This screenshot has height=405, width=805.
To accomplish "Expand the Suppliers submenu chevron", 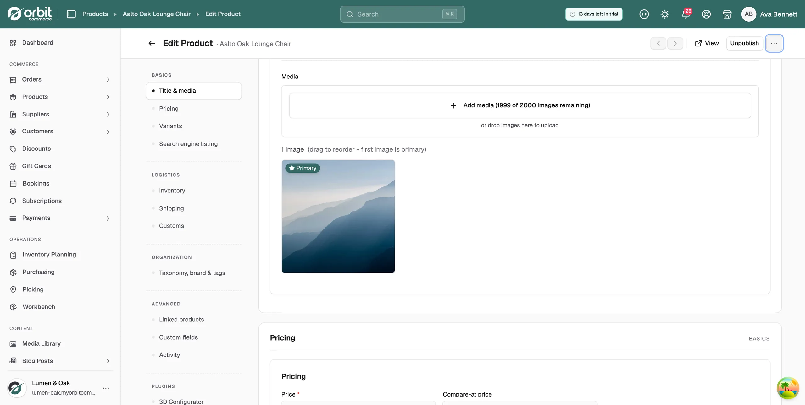I will (108, 114).
